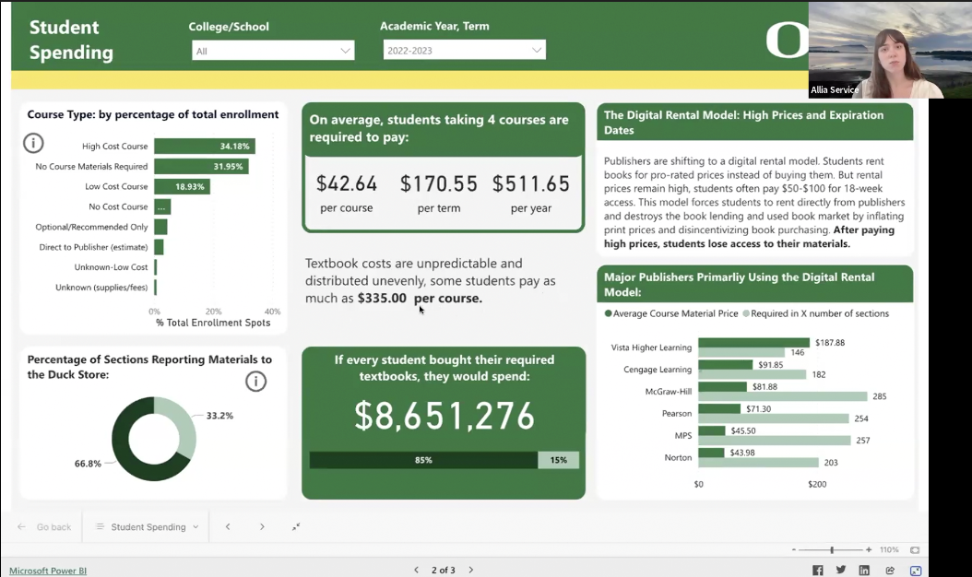Select the High Cost Course bar
Viewport: 972px width, 577px height.
coord(205,147)
